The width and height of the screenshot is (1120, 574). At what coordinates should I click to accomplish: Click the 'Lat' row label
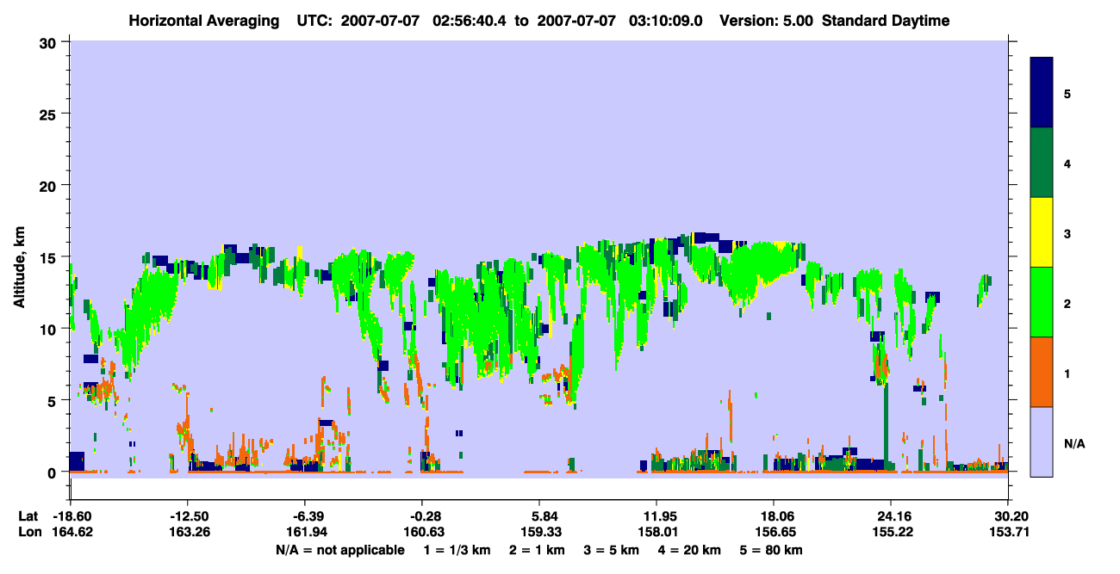[x=28, y=516]
